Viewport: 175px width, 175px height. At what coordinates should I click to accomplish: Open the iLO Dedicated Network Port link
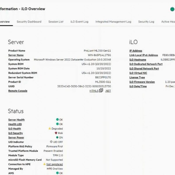point(146,64)
